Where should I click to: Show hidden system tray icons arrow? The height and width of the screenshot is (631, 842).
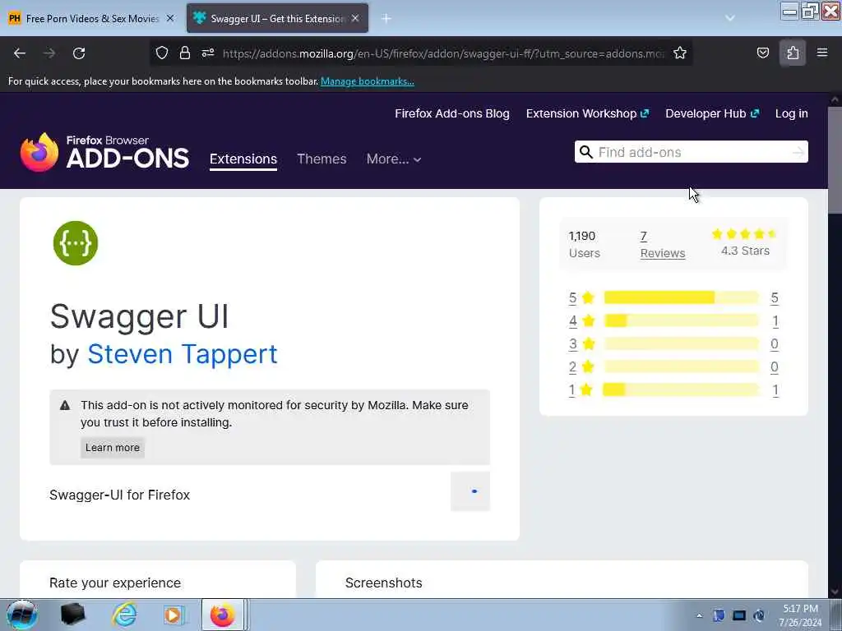(699, 615)
